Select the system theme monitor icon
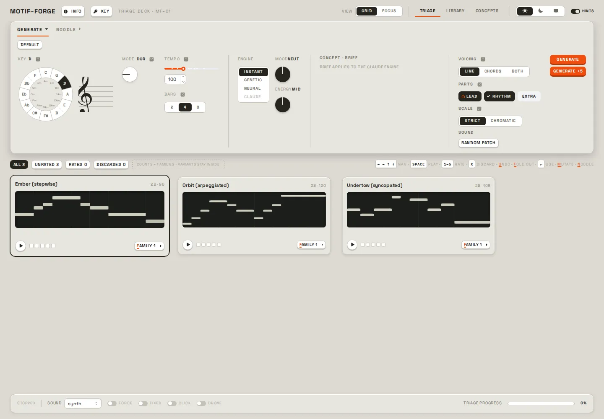 [556, 11]
